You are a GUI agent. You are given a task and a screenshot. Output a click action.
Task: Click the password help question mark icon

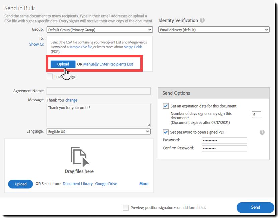262,132
